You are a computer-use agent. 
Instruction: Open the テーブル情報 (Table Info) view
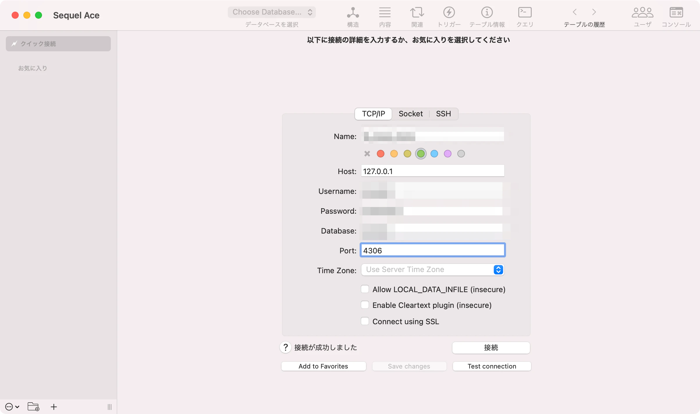(487, 17)
